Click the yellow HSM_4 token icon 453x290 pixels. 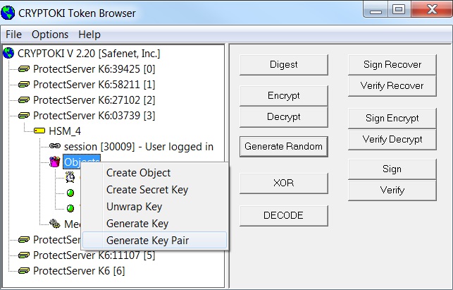(x=39, y=131)
